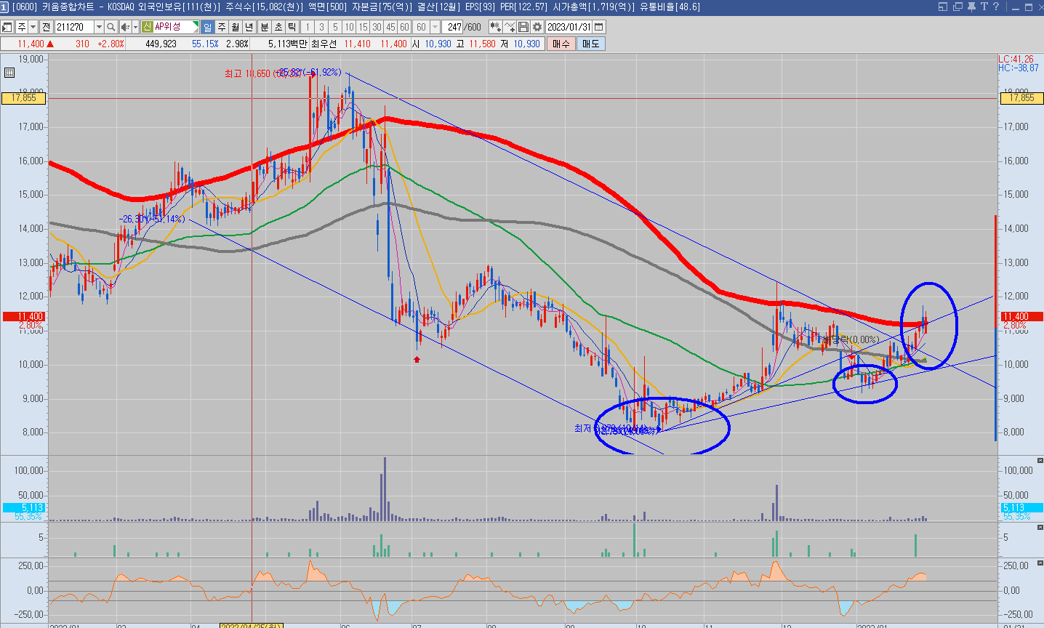Click the 매도 sell button
This screenshot has height=628, width=1044.
tap(590, 44)
